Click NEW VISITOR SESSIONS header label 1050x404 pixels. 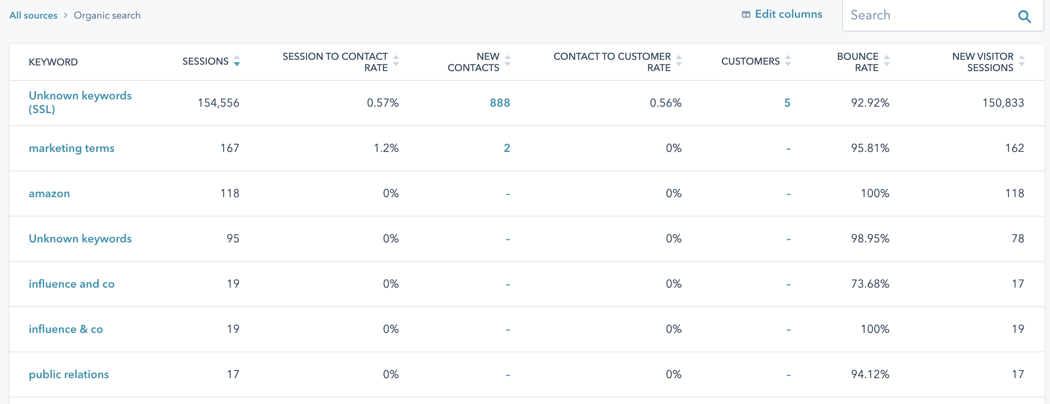pos(983,62)
